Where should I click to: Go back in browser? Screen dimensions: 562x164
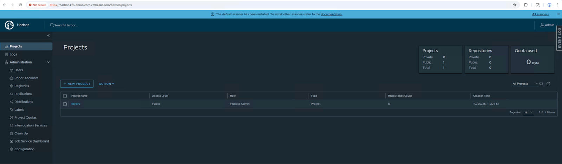(x=5, y=5)
